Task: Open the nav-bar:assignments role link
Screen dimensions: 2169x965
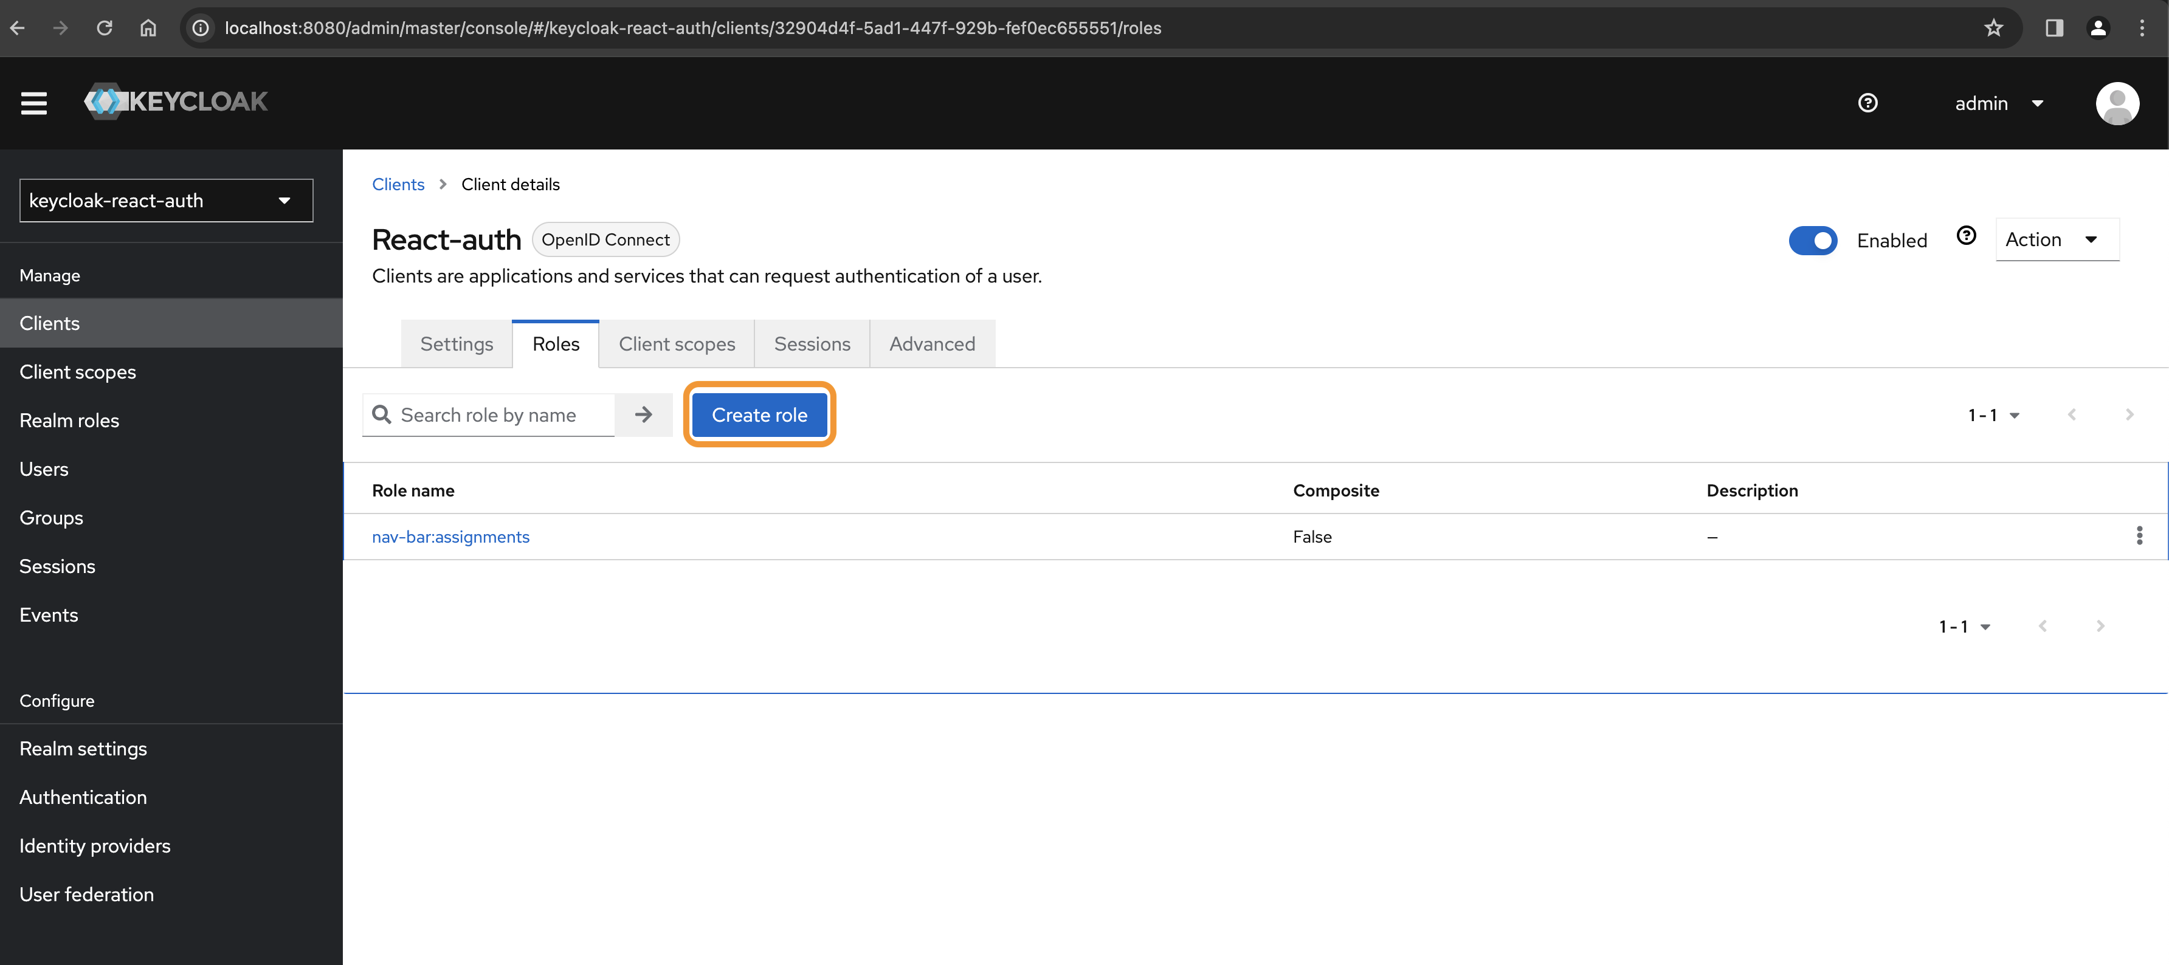Action: click(450, 537)
